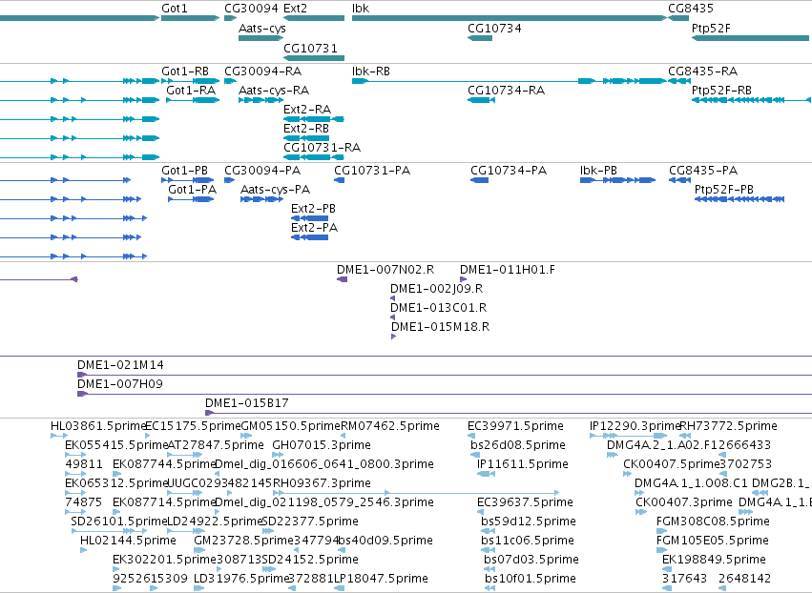Click EST RH09367.3prime

[322, 483]
